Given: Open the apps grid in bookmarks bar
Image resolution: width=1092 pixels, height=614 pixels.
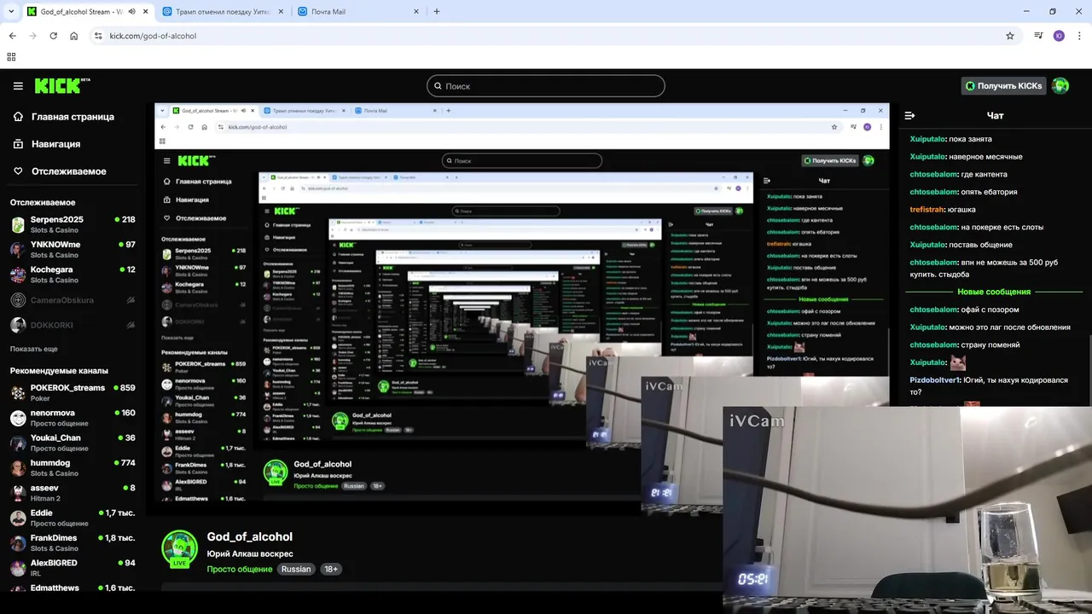Looking at the screenshot, I should coord(11,57).
